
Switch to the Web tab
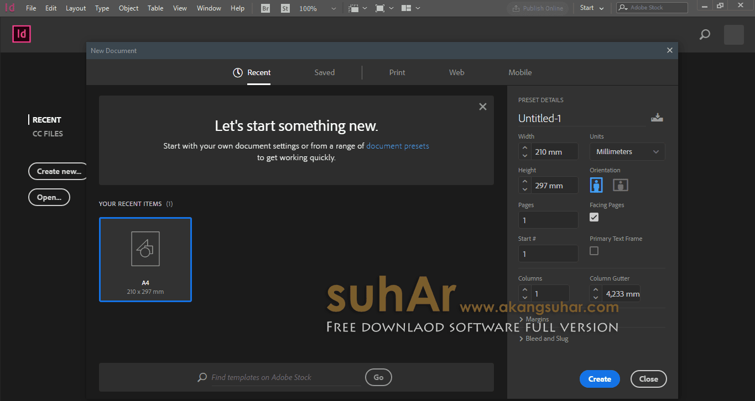click(x=457, y=72)
